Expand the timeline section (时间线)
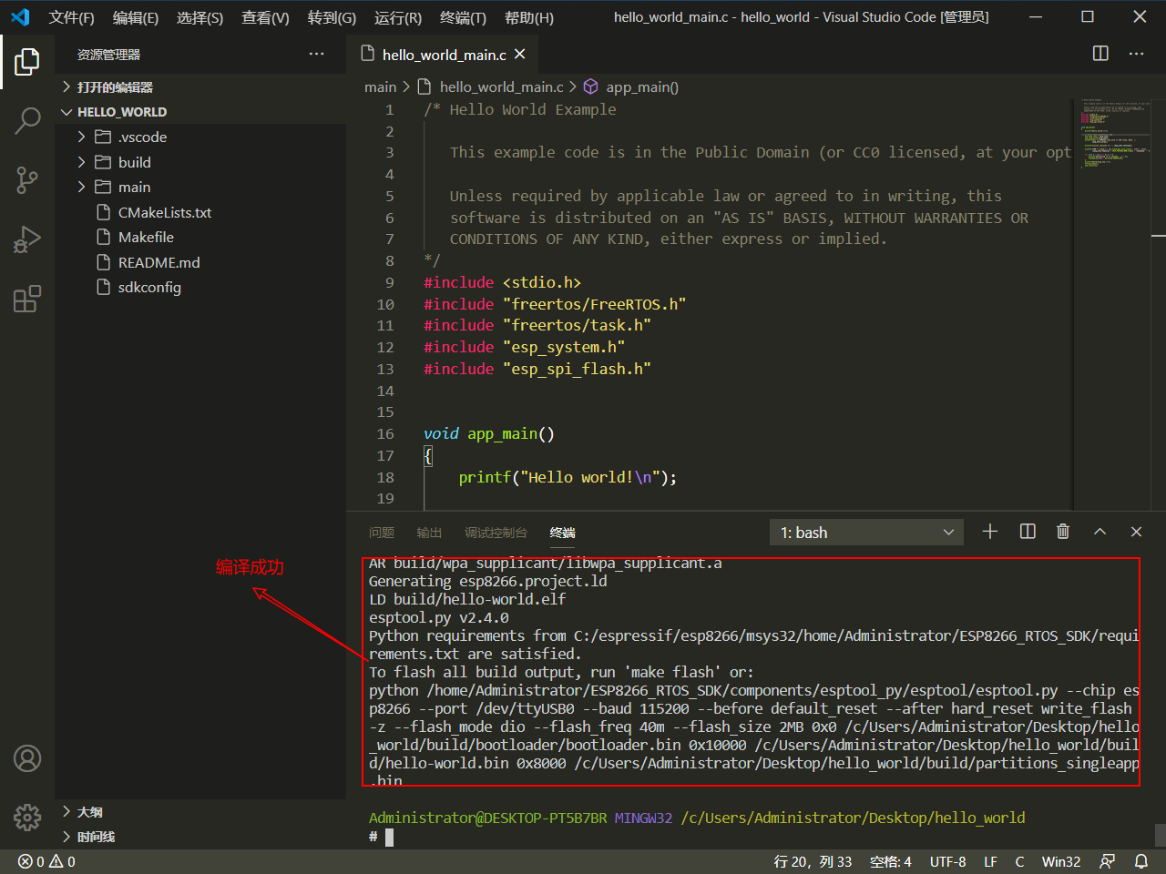The height and width of the screenshot is (874, 1166). tap(200, 837)
